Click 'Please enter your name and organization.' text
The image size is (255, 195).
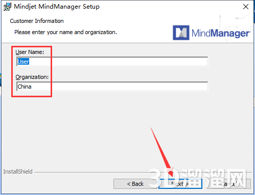point(65,32)
